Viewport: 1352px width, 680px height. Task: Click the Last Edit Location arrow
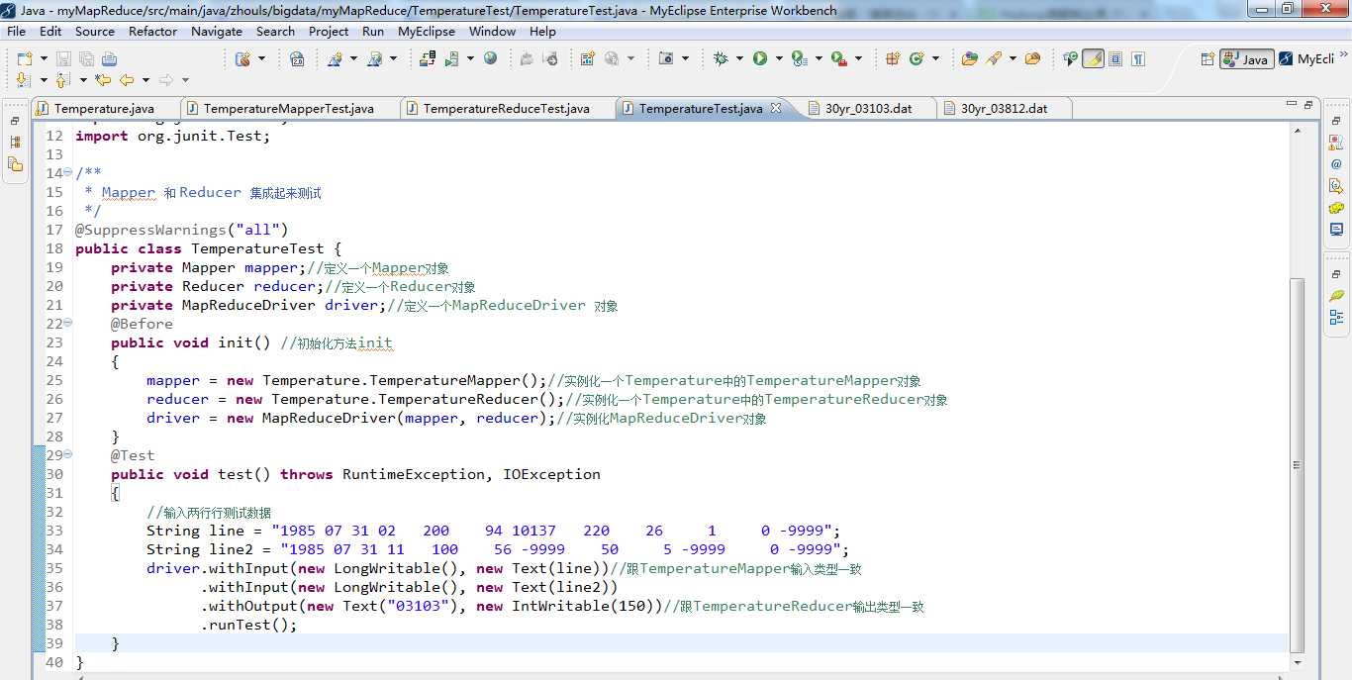pyautogui.click(x=103, y=80)
